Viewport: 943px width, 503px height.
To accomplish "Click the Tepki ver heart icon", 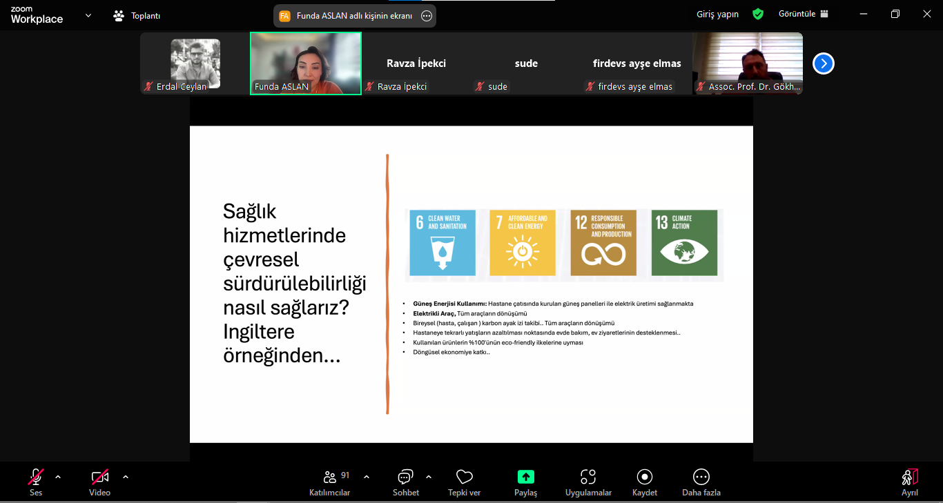I will [465, 477].
